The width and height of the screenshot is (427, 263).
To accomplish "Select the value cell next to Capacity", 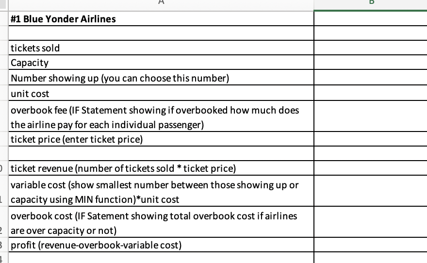I will pos(371,62).
